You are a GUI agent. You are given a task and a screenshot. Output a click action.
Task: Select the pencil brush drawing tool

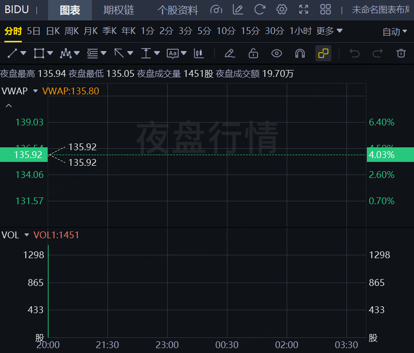[230, 53]
